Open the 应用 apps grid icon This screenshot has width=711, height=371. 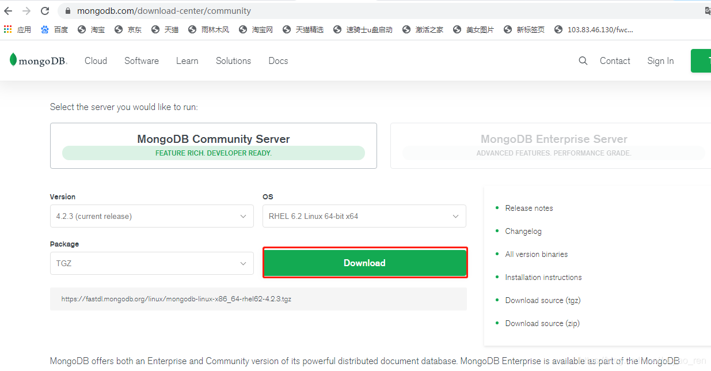(x=7, y=29)
